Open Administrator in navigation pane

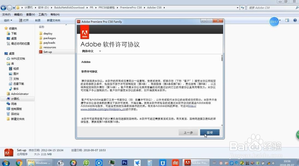18,94
